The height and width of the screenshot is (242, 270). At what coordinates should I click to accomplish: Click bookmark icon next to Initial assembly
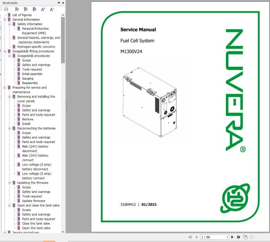pyautogui.click(x=19, y=74)
